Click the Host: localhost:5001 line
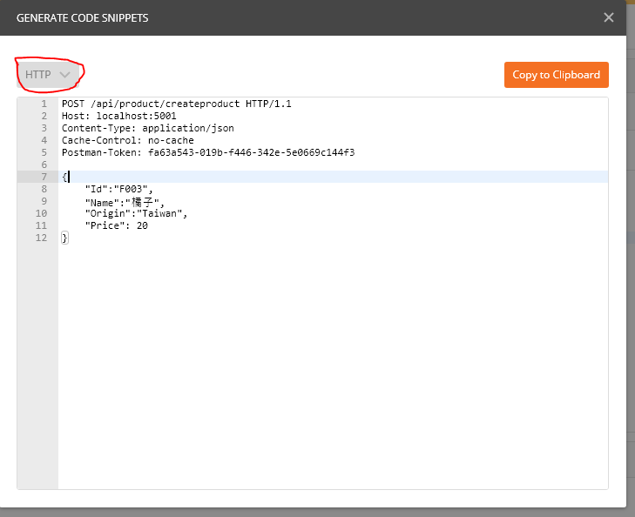Screen dimensions: 635x517 118,116
